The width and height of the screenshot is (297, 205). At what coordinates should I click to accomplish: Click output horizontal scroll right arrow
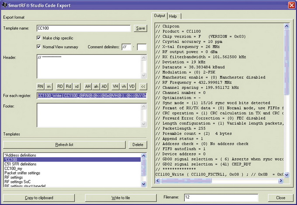click(281, 181)
